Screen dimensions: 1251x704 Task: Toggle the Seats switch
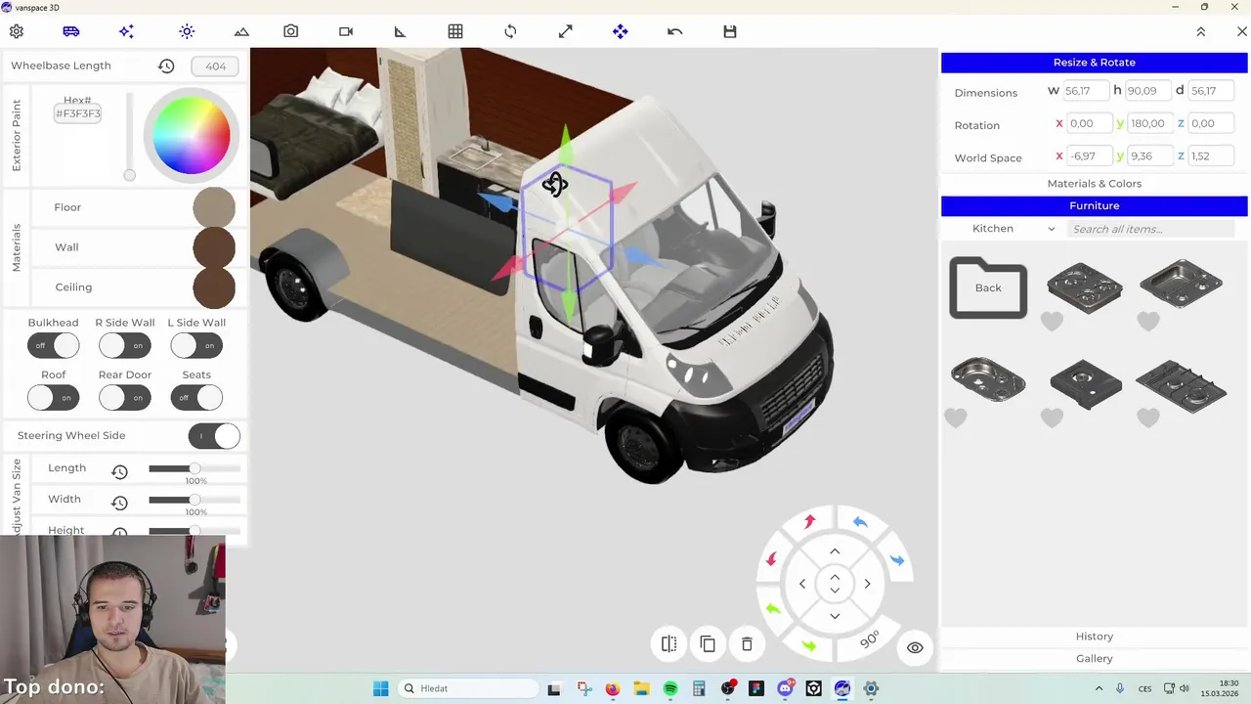196,398
